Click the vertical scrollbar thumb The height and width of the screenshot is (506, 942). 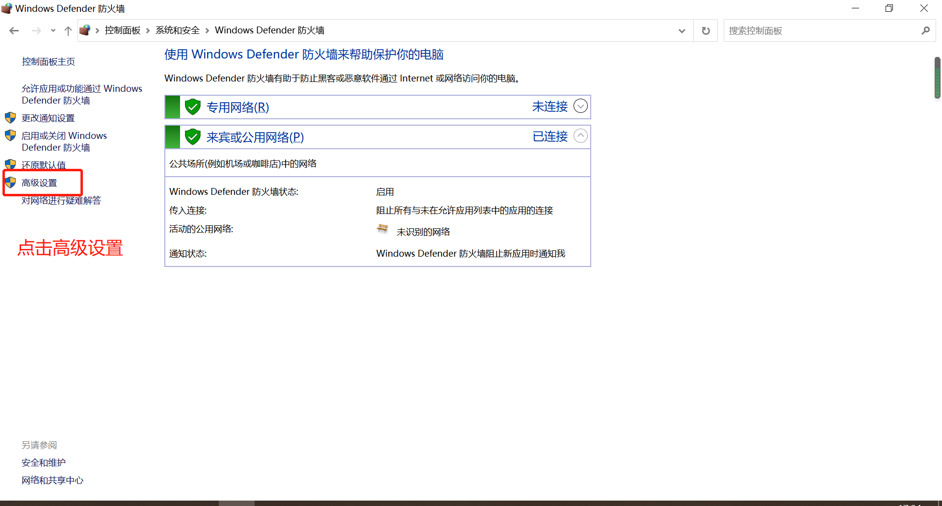pyautogui.click(x=937, y=78)
